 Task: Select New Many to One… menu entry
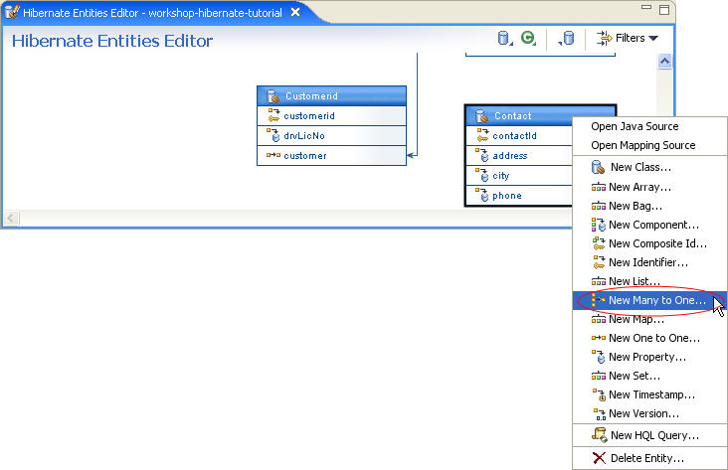click(649, 301)
